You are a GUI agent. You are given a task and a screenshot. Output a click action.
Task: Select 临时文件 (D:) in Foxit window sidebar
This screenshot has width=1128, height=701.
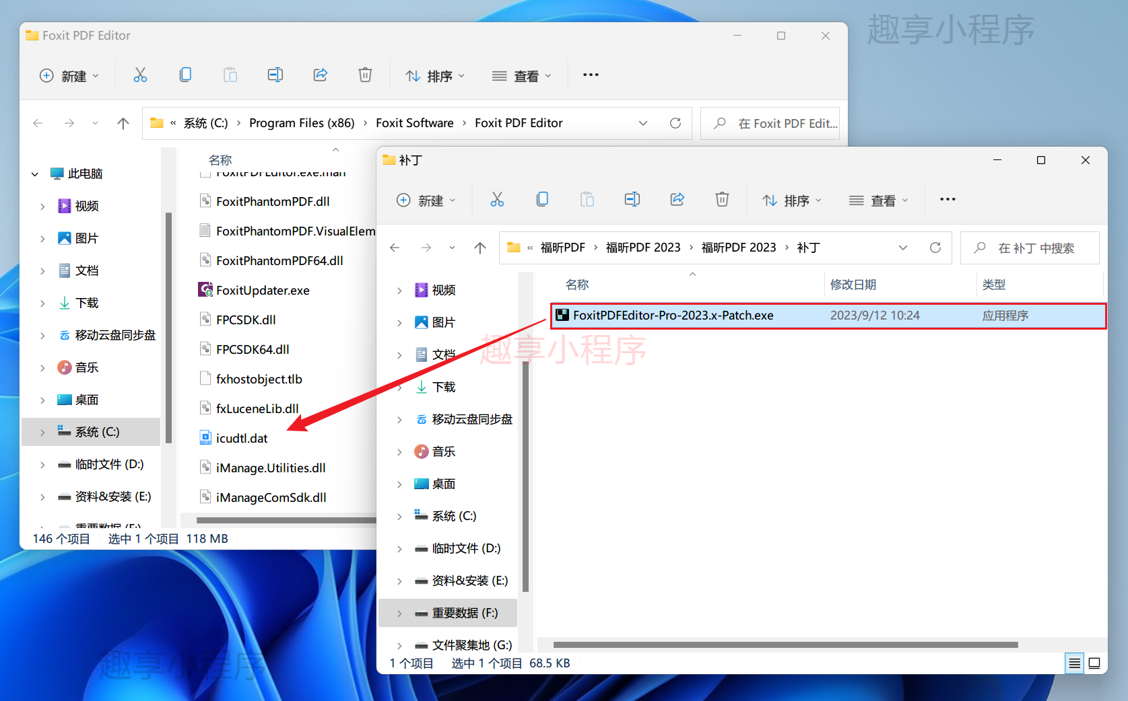click(x=109, y=464)
